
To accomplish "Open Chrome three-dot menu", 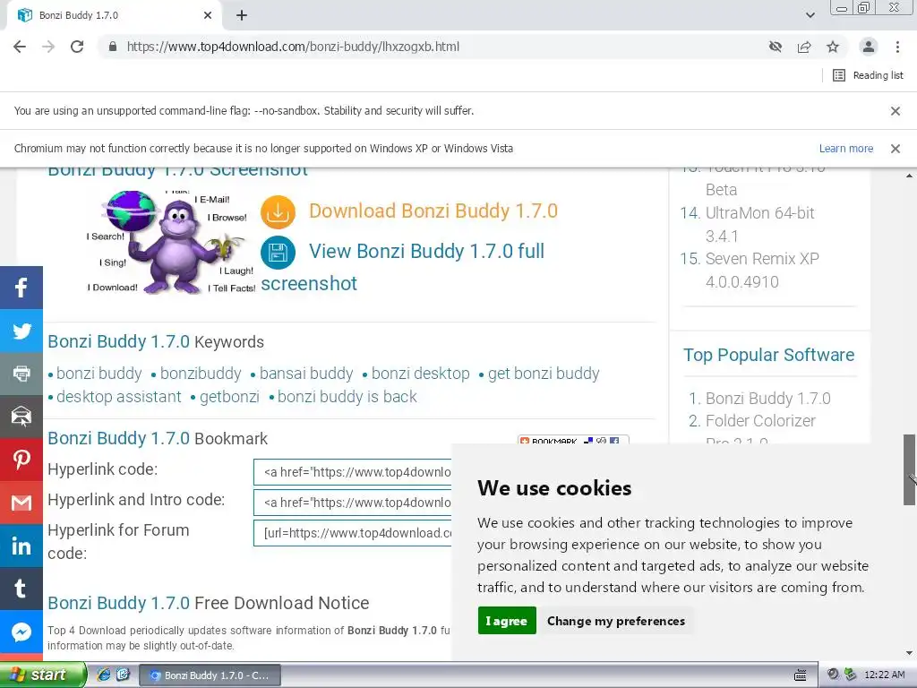I will click(897, 47).
